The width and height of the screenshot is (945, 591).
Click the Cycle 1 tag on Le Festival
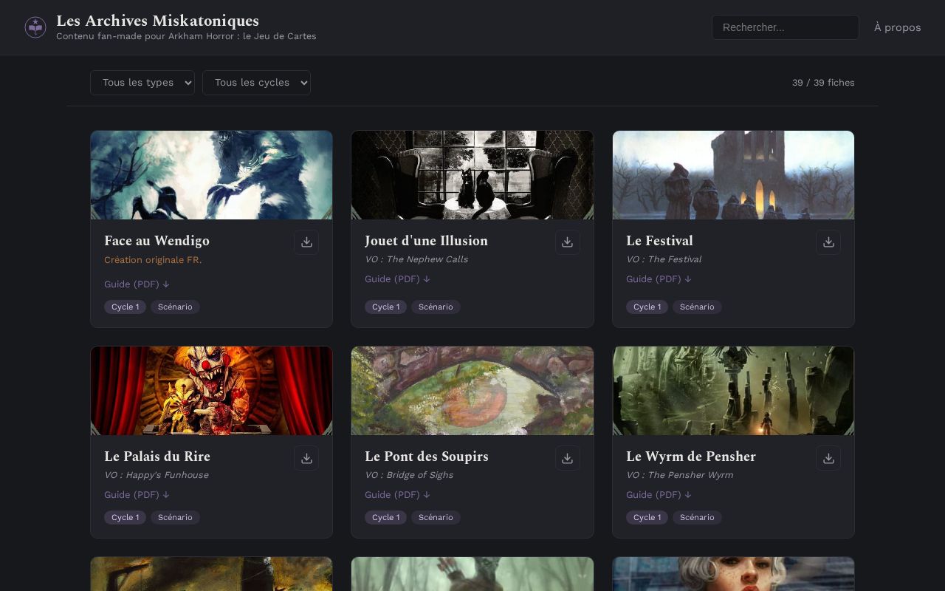[647, 307]
